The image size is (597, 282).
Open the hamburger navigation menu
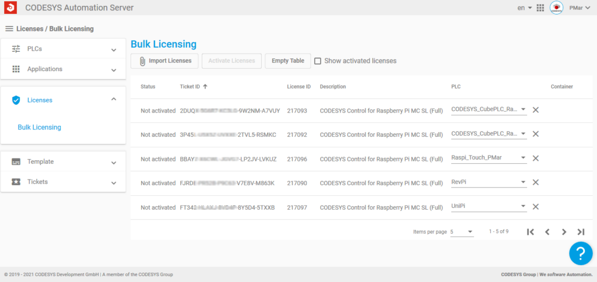pyautogui.click(x=9, y=29)
